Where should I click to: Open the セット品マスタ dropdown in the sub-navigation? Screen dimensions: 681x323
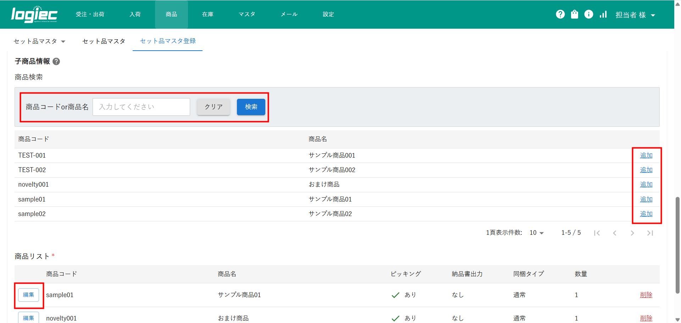click(x=39, y=41)
